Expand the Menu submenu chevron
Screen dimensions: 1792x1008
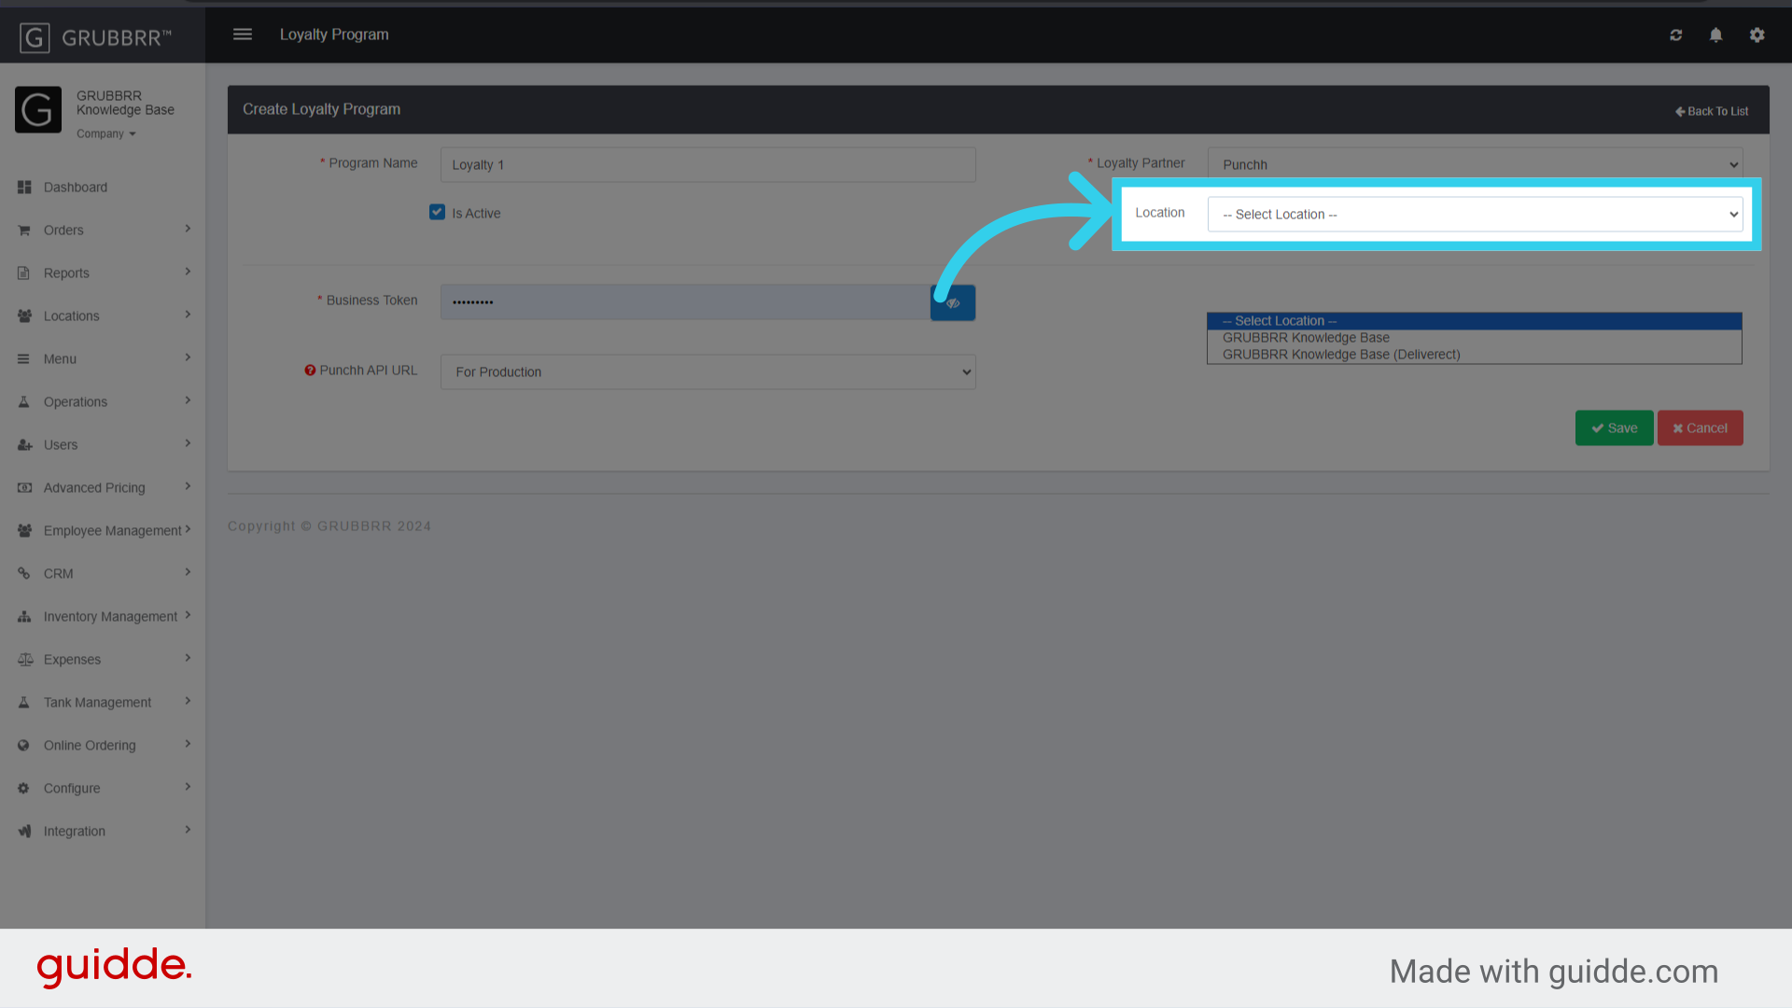(x=188, y=357)
